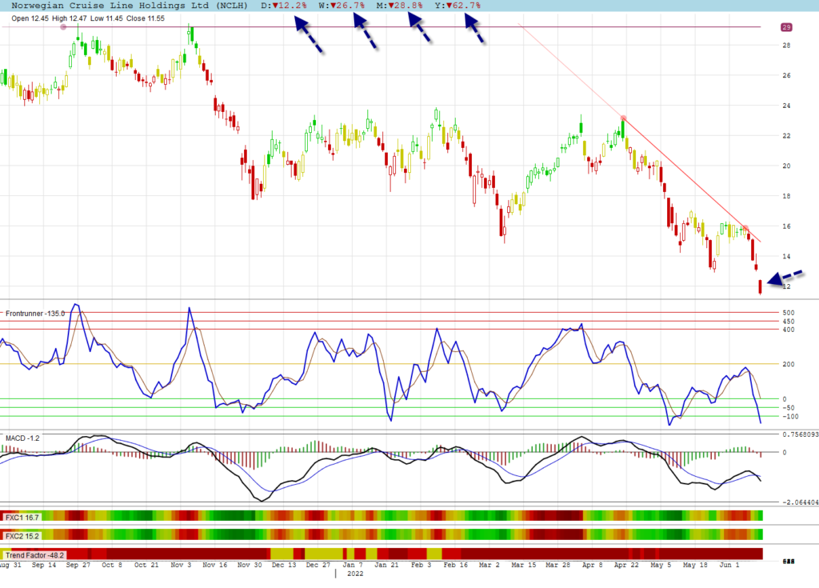The height and width of the screenshot is (588, 819).
Task: Click the Jun 1 date axis label
Action: click(729, 565)
